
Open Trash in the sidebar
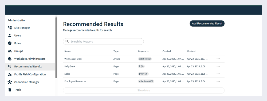[30, 90]
